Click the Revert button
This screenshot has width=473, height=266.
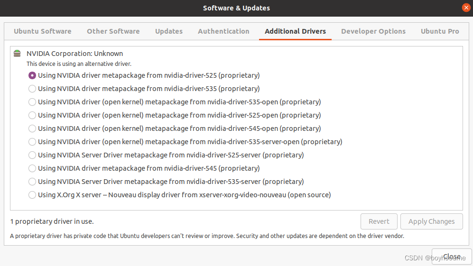tap(379, 221)
